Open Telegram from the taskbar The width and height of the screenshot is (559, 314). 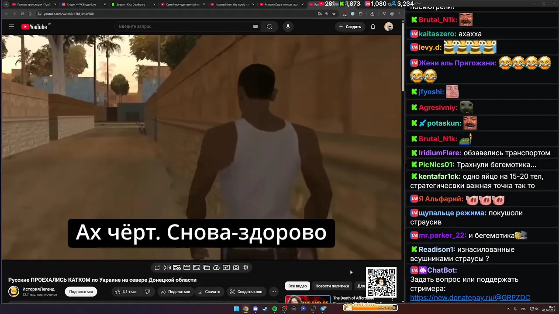point(323,309)
